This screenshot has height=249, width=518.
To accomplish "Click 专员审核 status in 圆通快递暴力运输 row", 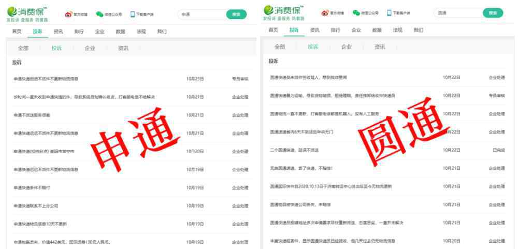I will point(497,96).
